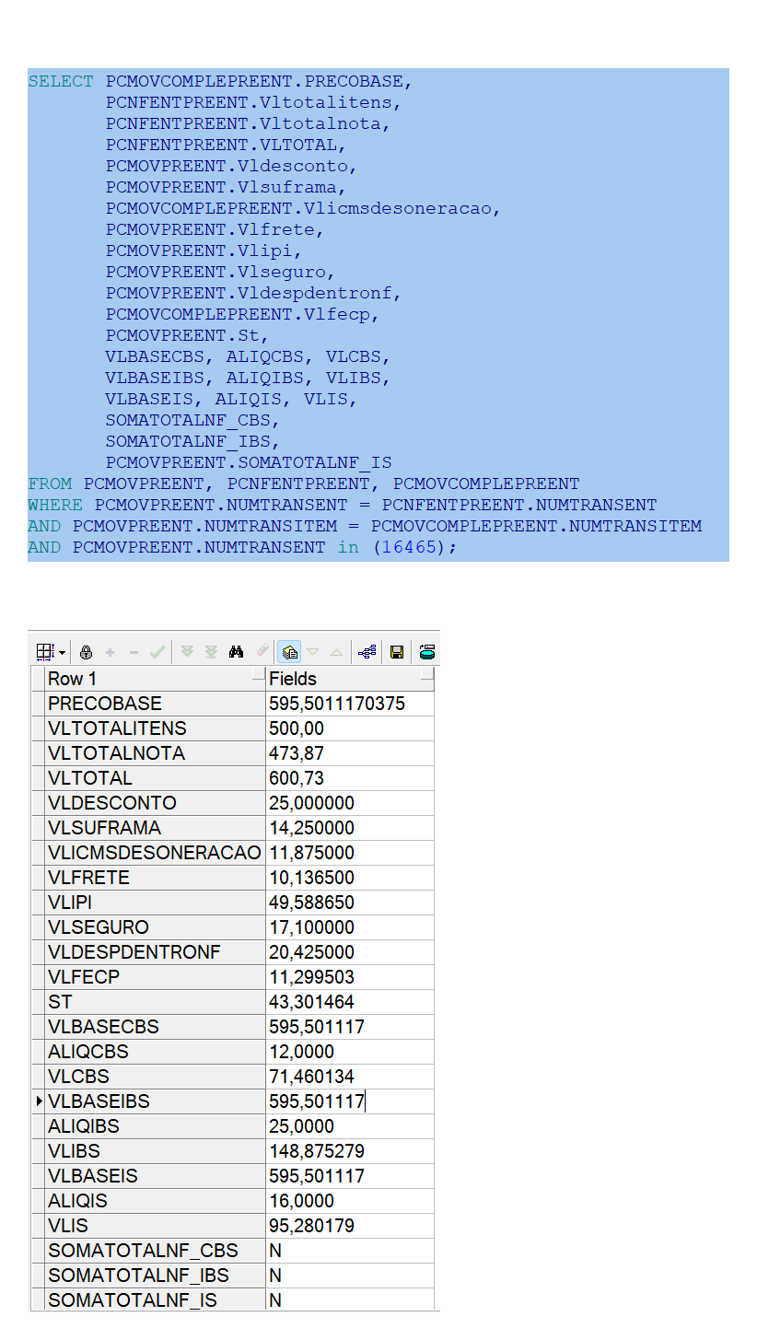Click the next record down-triangle icon
757x1340 pixels.
coord(313,652)
